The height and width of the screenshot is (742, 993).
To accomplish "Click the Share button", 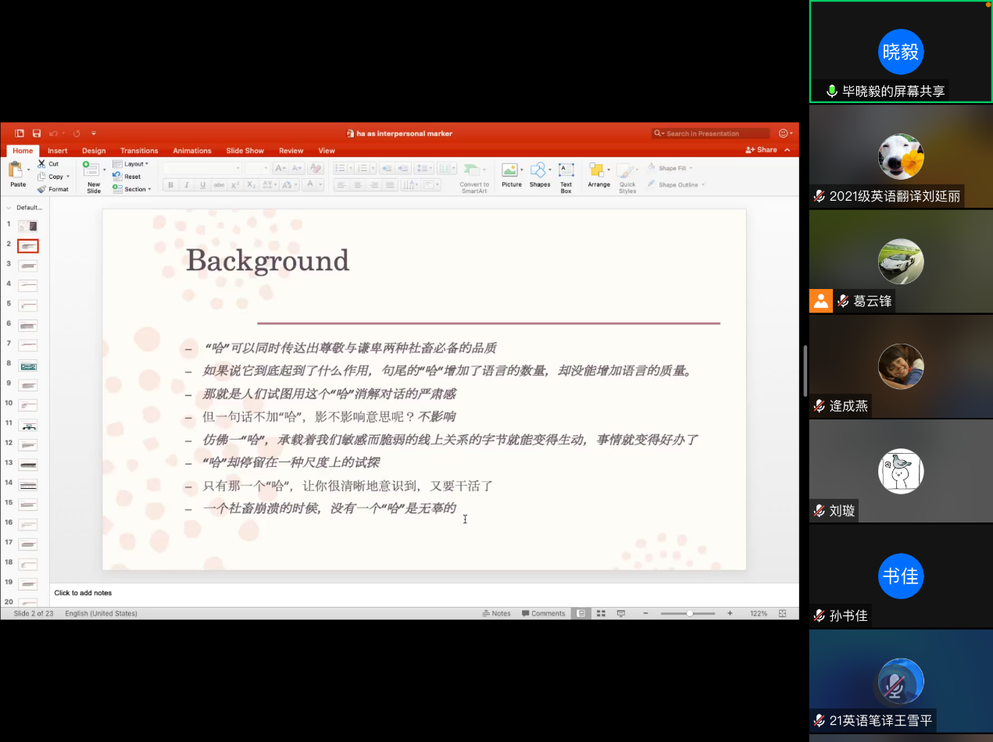I will click(761, 150).
